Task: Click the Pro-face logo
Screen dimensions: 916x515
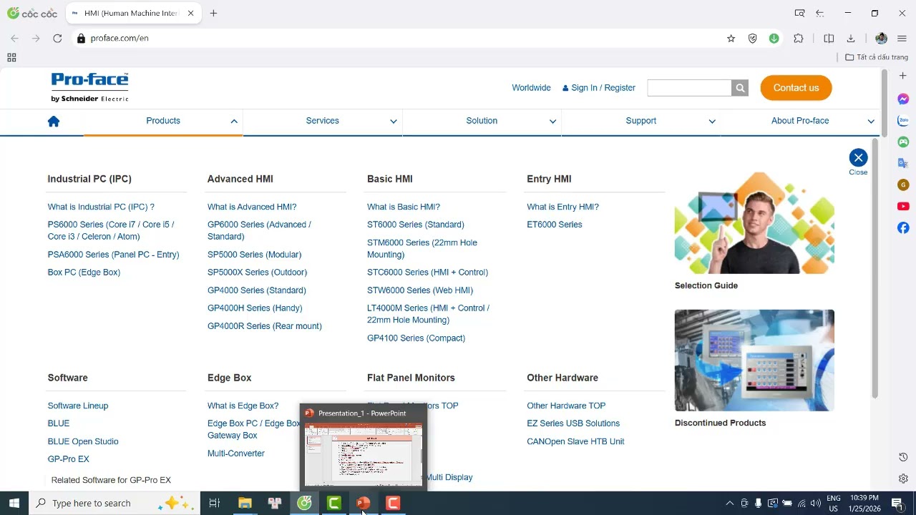Action: (89, 87)
